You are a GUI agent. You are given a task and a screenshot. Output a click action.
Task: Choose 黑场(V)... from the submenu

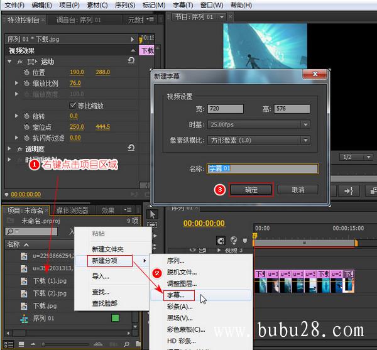pos(180,319)
